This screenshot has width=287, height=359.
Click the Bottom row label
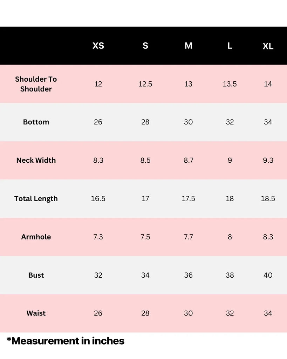point(36,122)
